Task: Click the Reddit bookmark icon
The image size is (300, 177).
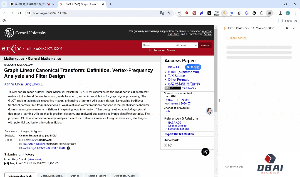Action: 170,145
